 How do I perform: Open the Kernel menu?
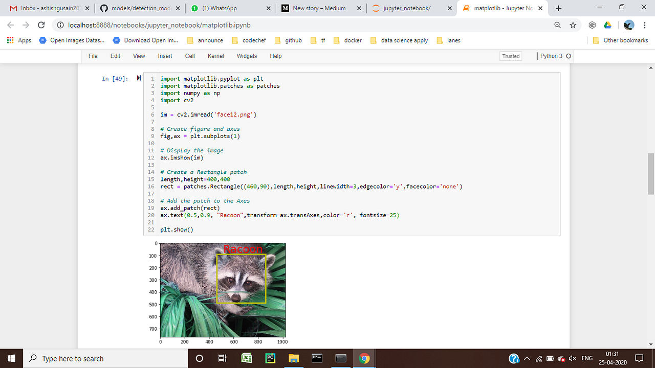click(215, 56)
